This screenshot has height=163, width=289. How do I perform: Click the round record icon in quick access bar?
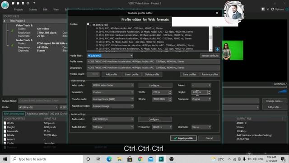click(28, 3)
